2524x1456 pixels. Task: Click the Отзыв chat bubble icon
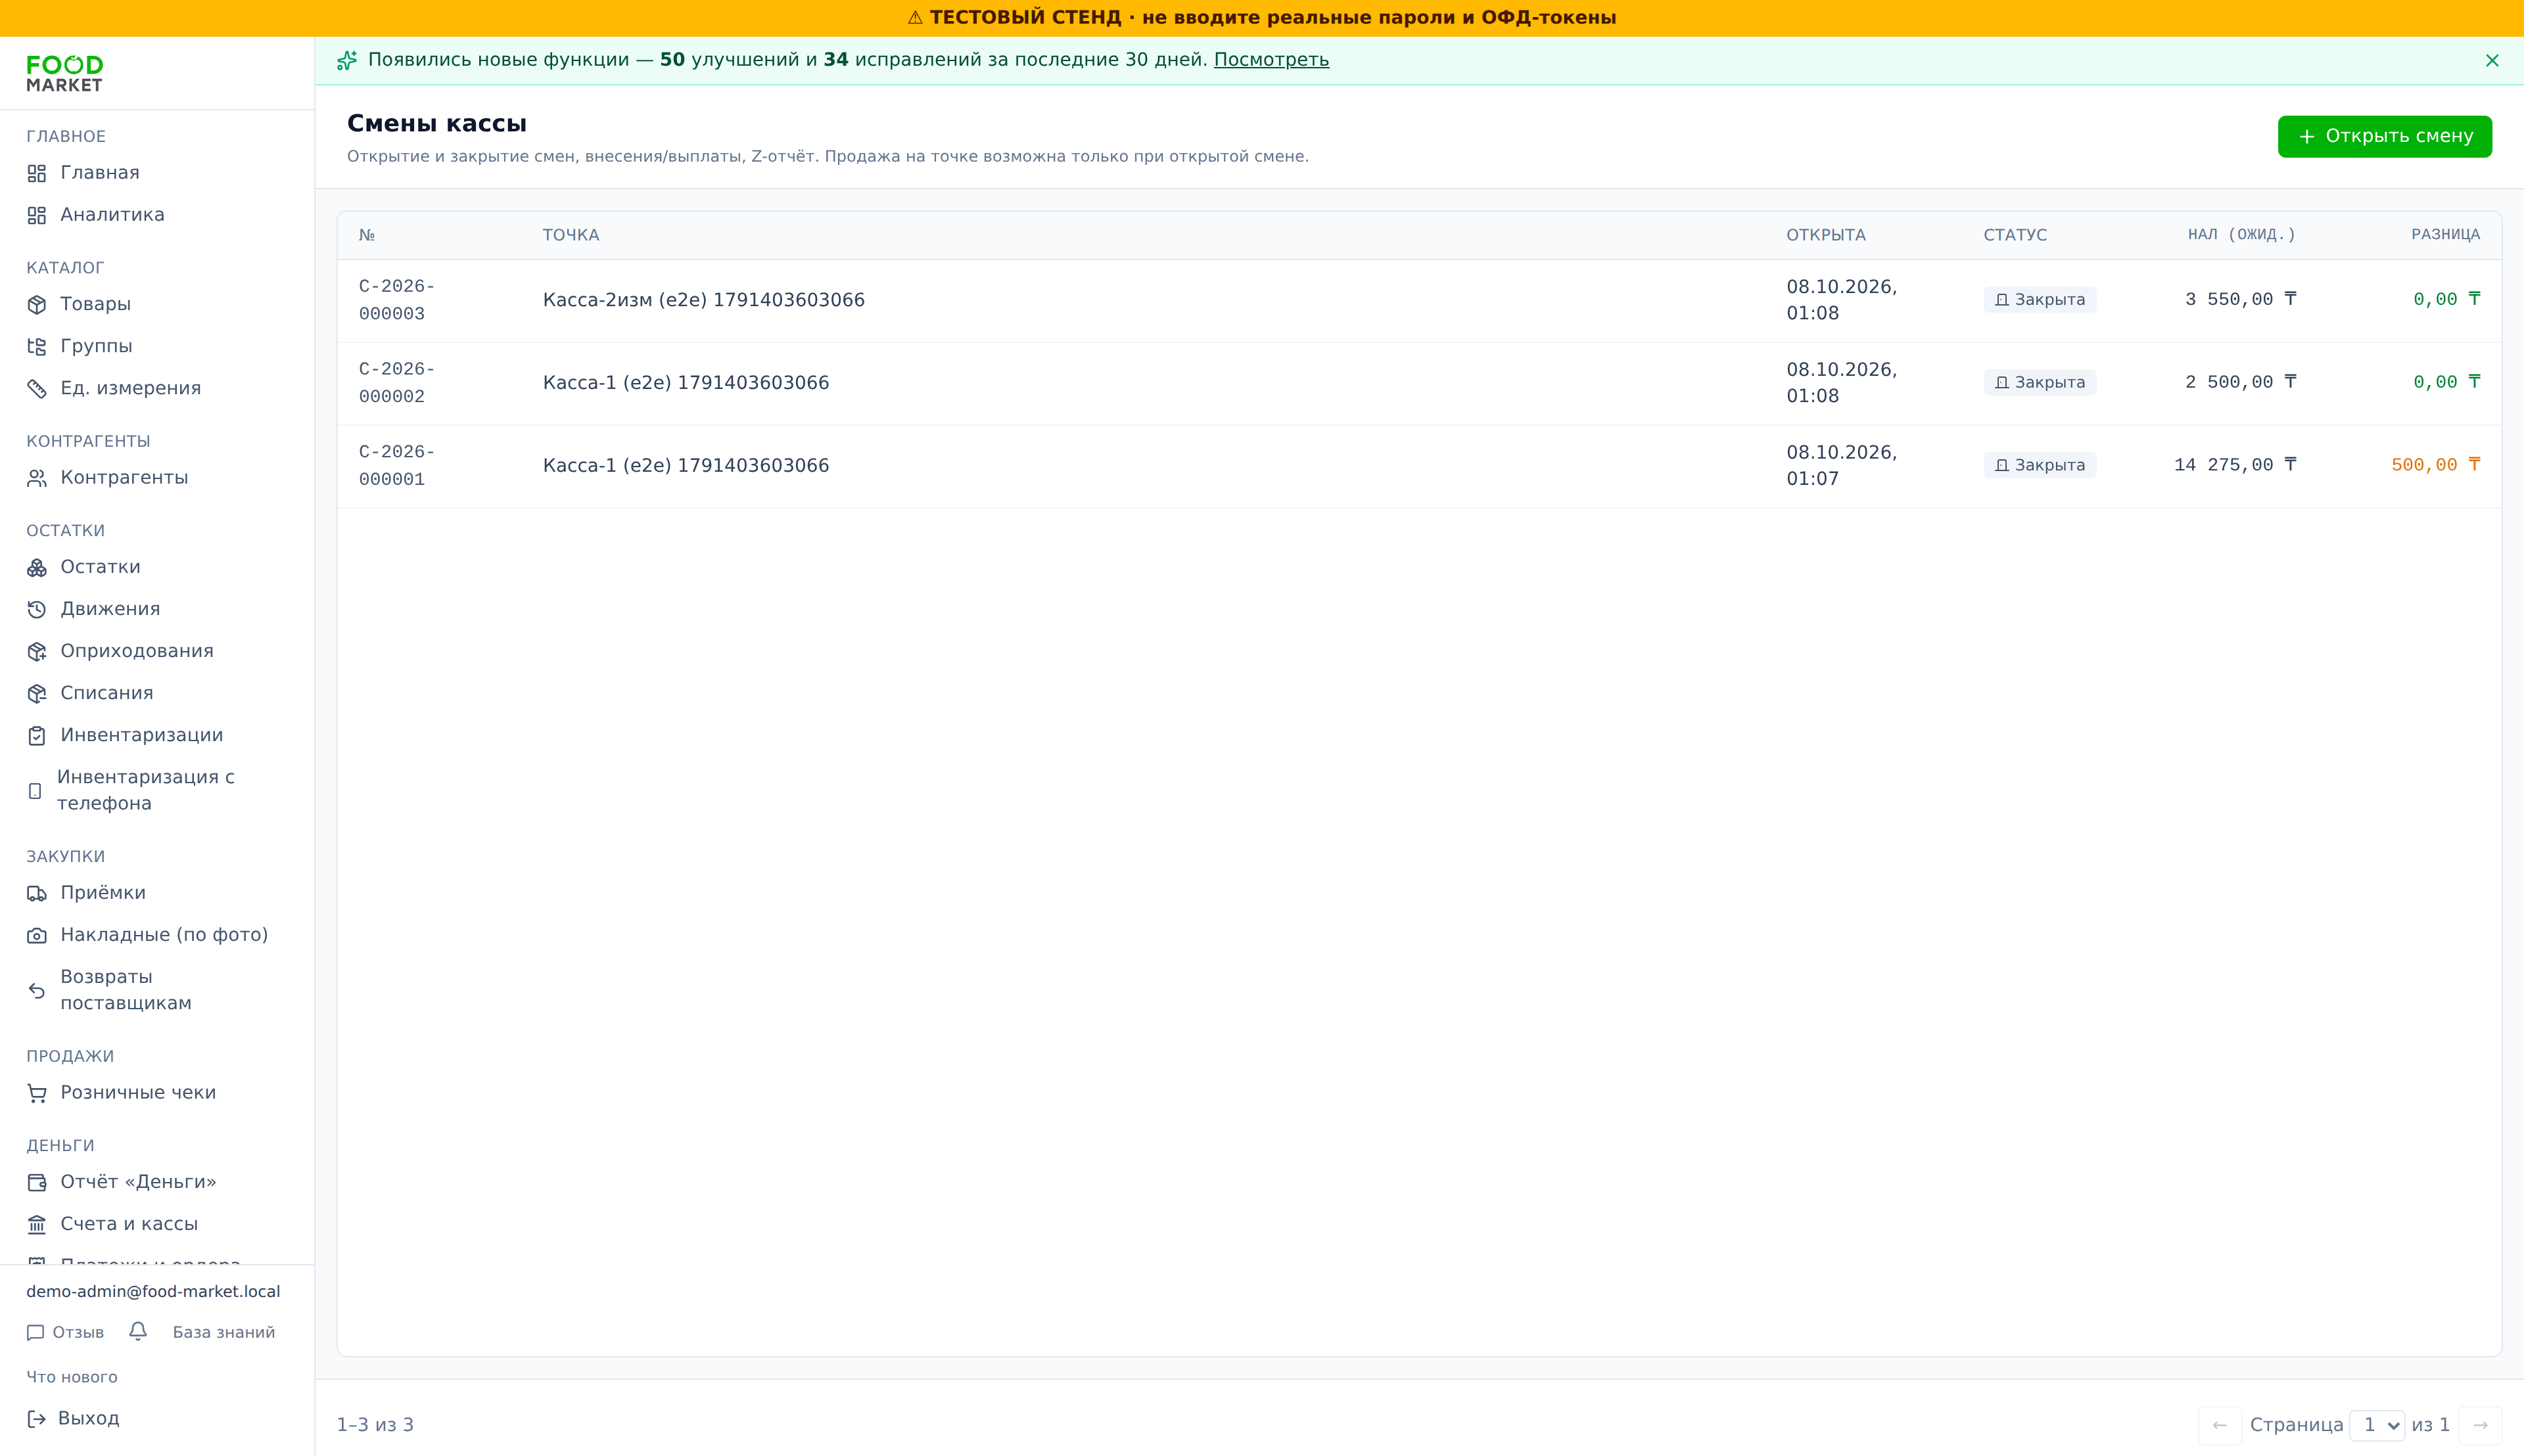36,1332
